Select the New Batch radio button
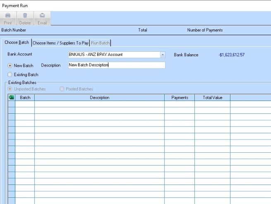 (10, 65)
